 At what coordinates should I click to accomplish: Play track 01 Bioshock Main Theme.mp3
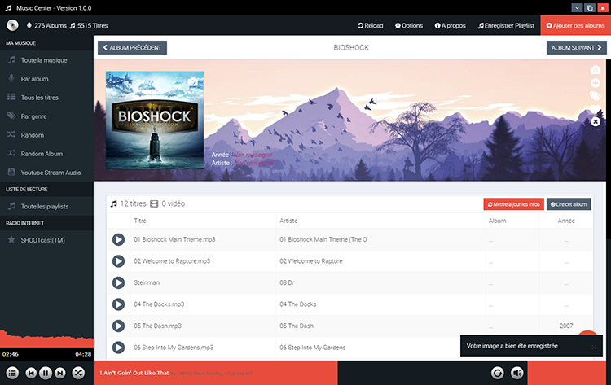tap(118, 239)
